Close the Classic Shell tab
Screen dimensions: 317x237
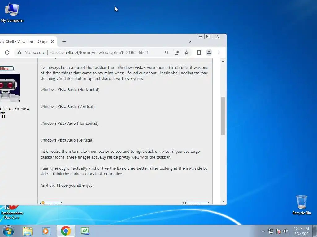(x=52, y=42)
